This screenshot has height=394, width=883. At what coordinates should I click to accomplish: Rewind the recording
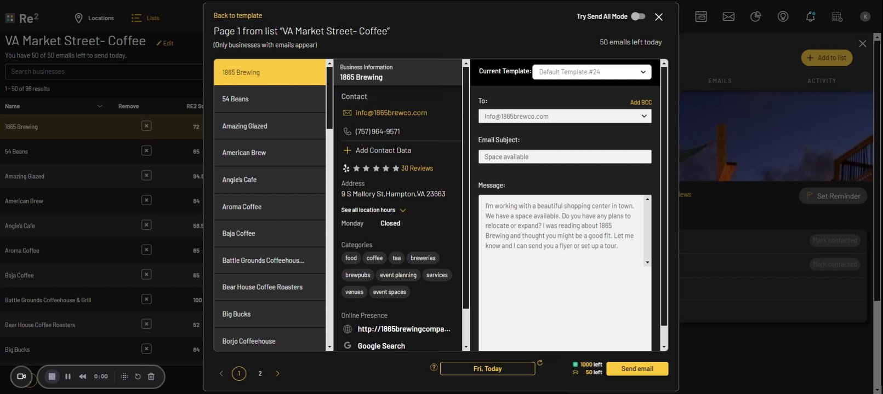83,376
